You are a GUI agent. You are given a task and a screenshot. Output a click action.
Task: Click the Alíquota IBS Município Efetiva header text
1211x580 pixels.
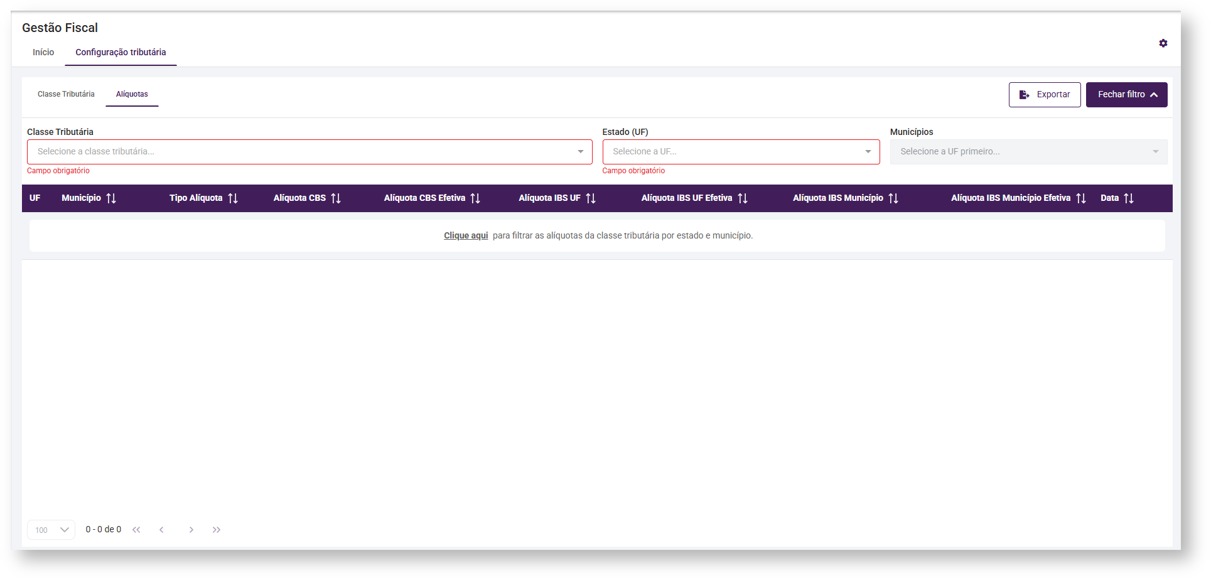coord(1011,198)
